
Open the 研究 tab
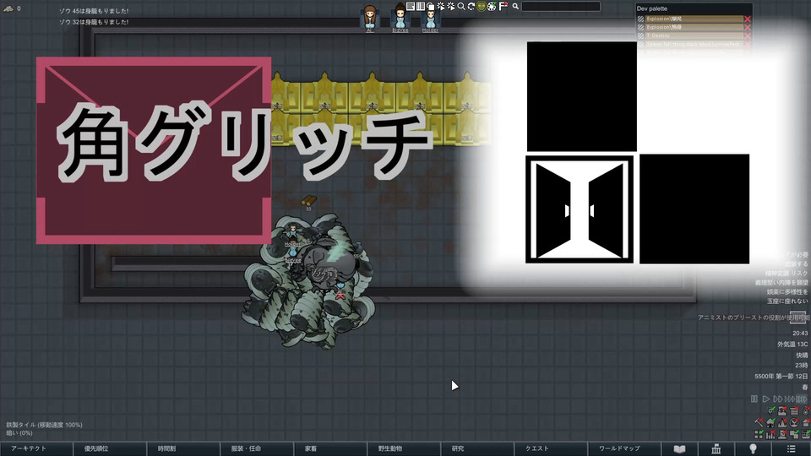(x=477, y=448)
